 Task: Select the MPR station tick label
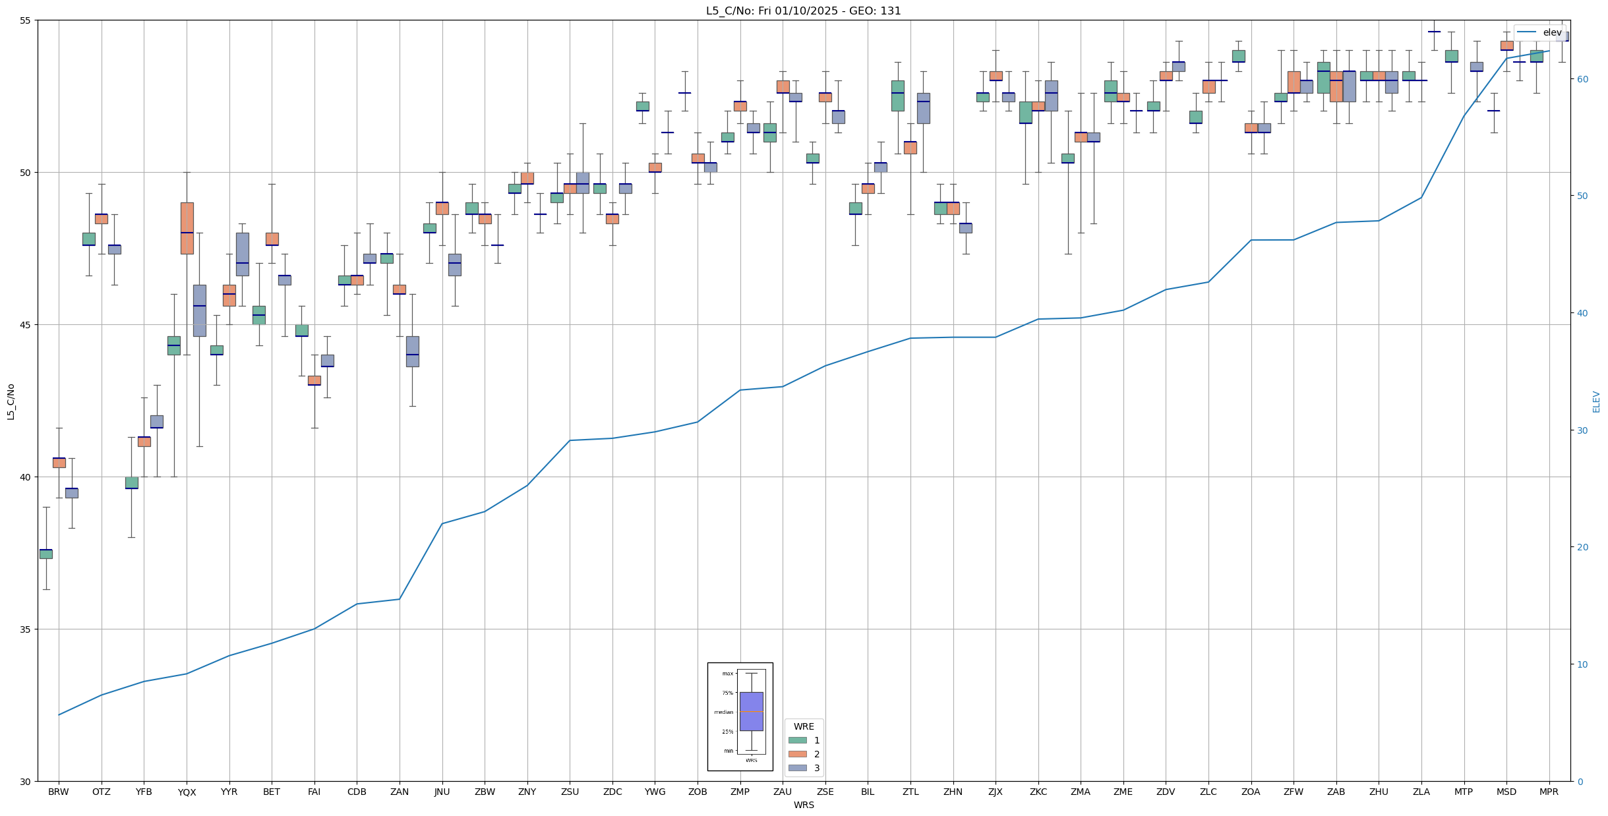coord(1549,792)
